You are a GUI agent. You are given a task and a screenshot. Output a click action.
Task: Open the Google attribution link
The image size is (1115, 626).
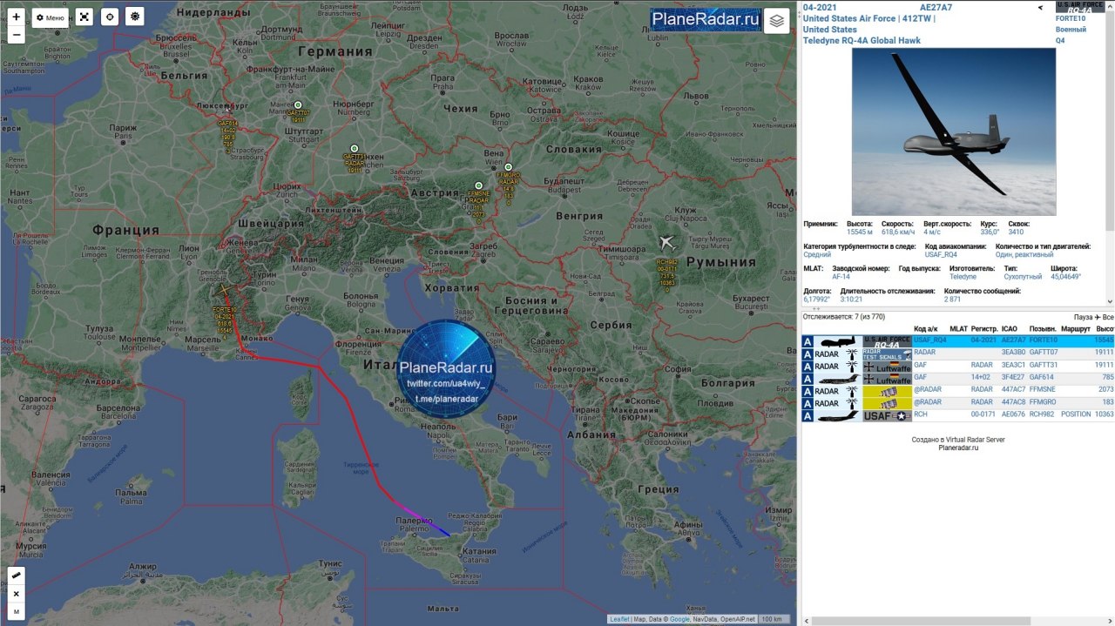tap(679, 619)
